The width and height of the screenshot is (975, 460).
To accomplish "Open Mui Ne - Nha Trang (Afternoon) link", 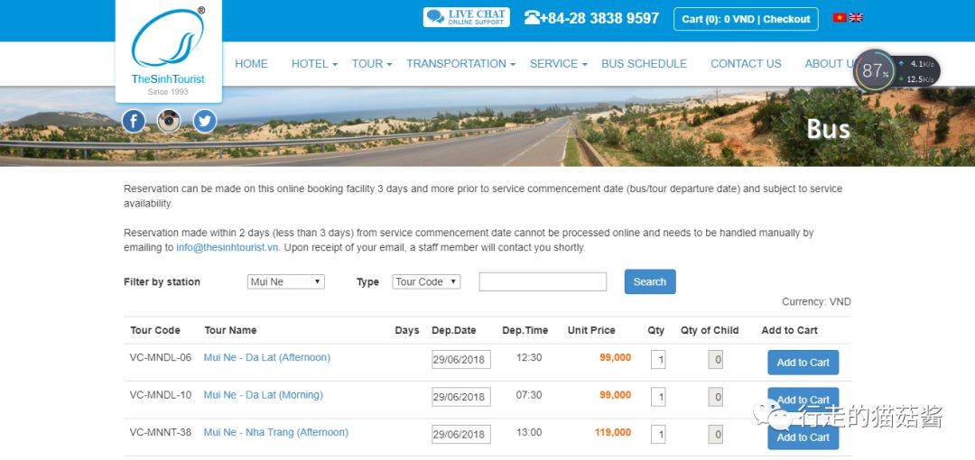I will coord(275,432).
